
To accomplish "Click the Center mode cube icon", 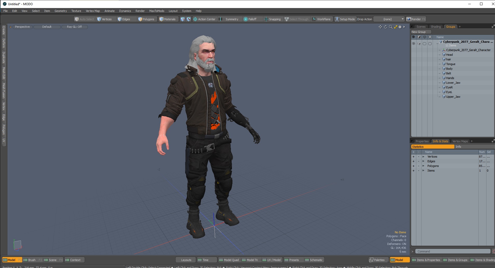I will (189, 19).
